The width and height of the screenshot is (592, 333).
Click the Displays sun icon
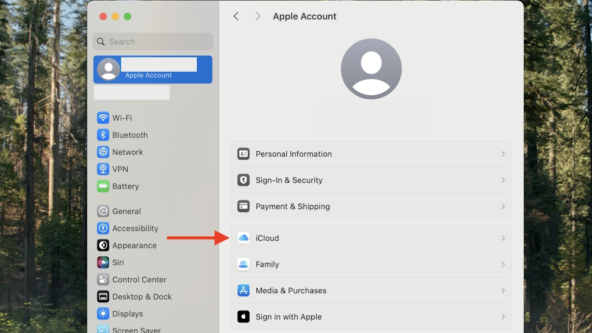point(103,313)
